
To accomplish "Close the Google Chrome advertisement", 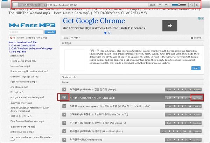I will click(203, 18).
